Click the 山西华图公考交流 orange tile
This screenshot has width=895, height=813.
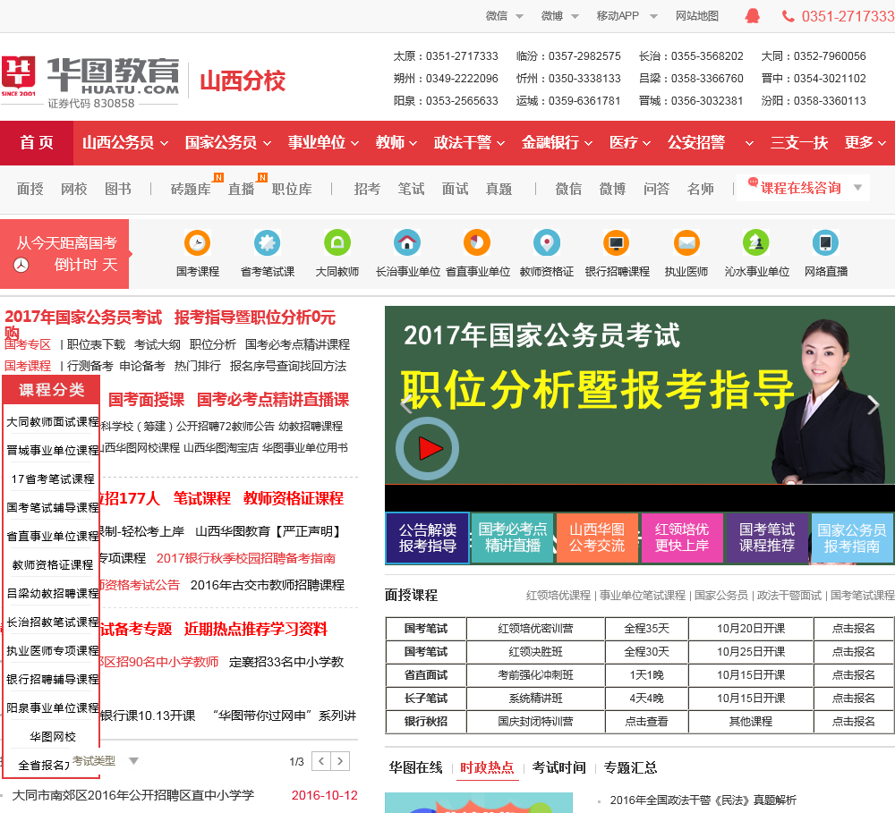pyautogui.click(x=597, y=538)
